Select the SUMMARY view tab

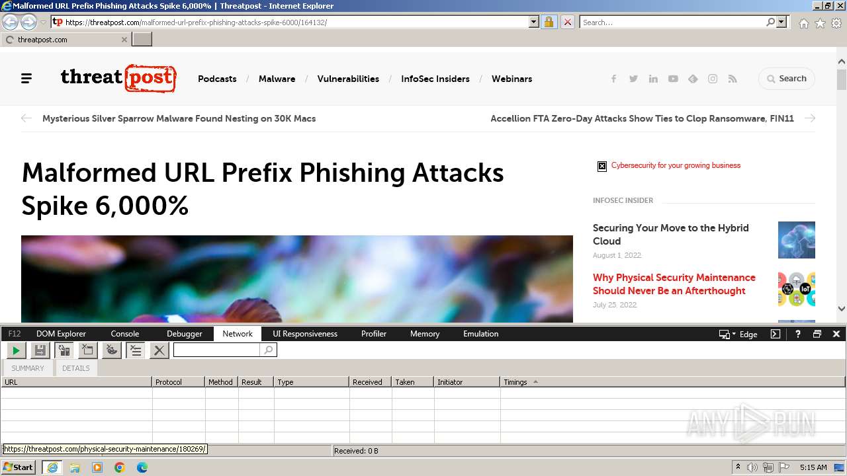click(28, 368)
